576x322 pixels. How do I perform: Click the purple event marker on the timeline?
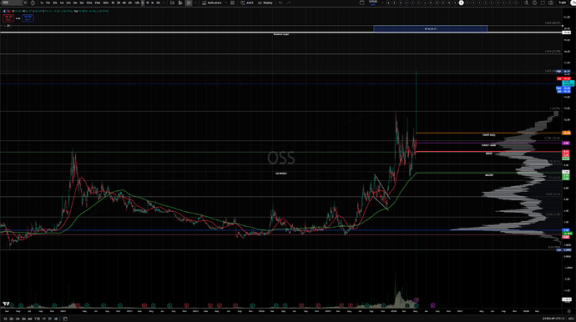coord(432,305)
